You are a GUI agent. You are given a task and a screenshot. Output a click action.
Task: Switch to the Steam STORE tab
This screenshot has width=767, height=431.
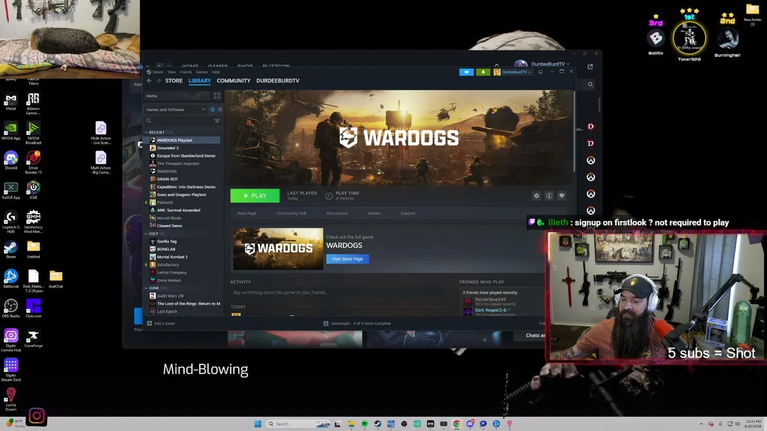174,81
